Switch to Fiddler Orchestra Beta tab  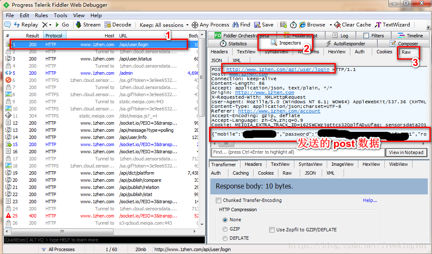241,35
